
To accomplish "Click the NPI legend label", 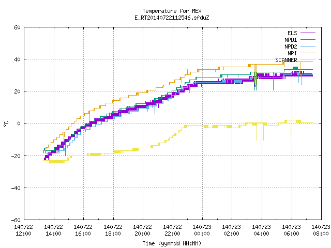I will coord(292,53).
